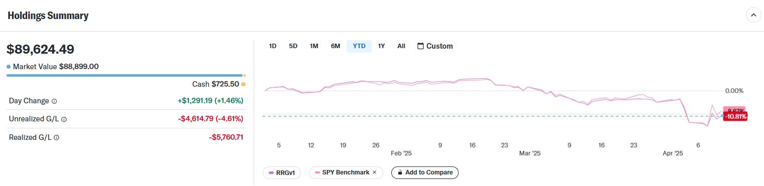Select the YTD time range
Screen dimensions: 764x186
pyautogui.click(x=359, y=46)
